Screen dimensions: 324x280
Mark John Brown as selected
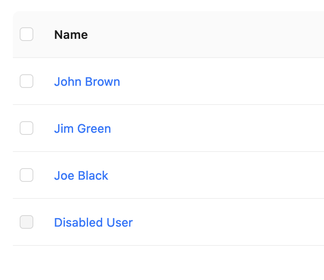[27, 81]
